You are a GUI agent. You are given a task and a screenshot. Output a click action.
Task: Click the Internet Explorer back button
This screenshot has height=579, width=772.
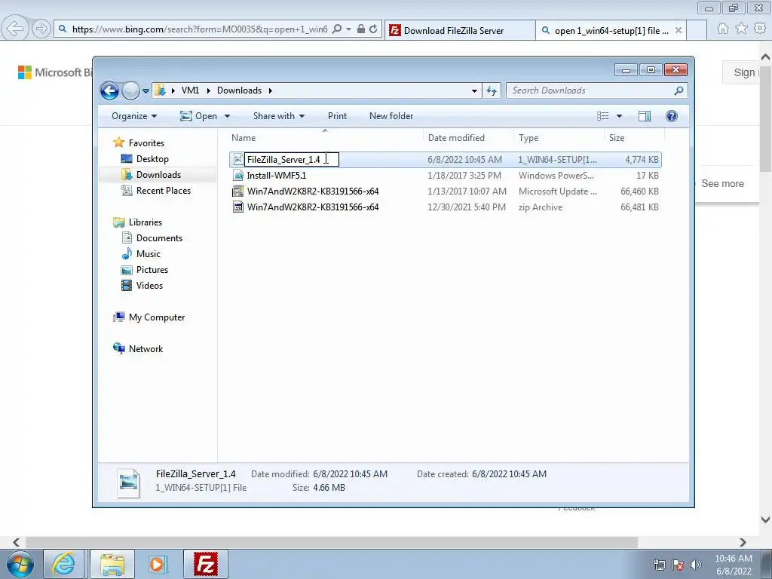pos(15,29)
